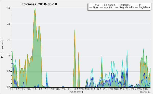Click the 0 h x-axis label
Image resolution: width=153 pixels, height=94 pixels.
tap(11, 89)
